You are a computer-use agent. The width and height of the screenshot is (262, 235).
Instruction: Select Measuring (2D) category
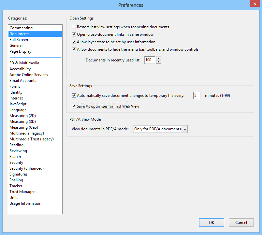pyautogui.click(x=35, y=116)
